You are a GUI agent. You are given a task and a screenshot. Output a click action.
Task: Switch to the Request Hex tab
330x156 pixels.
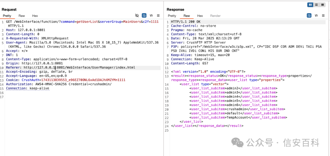point(35,16)
